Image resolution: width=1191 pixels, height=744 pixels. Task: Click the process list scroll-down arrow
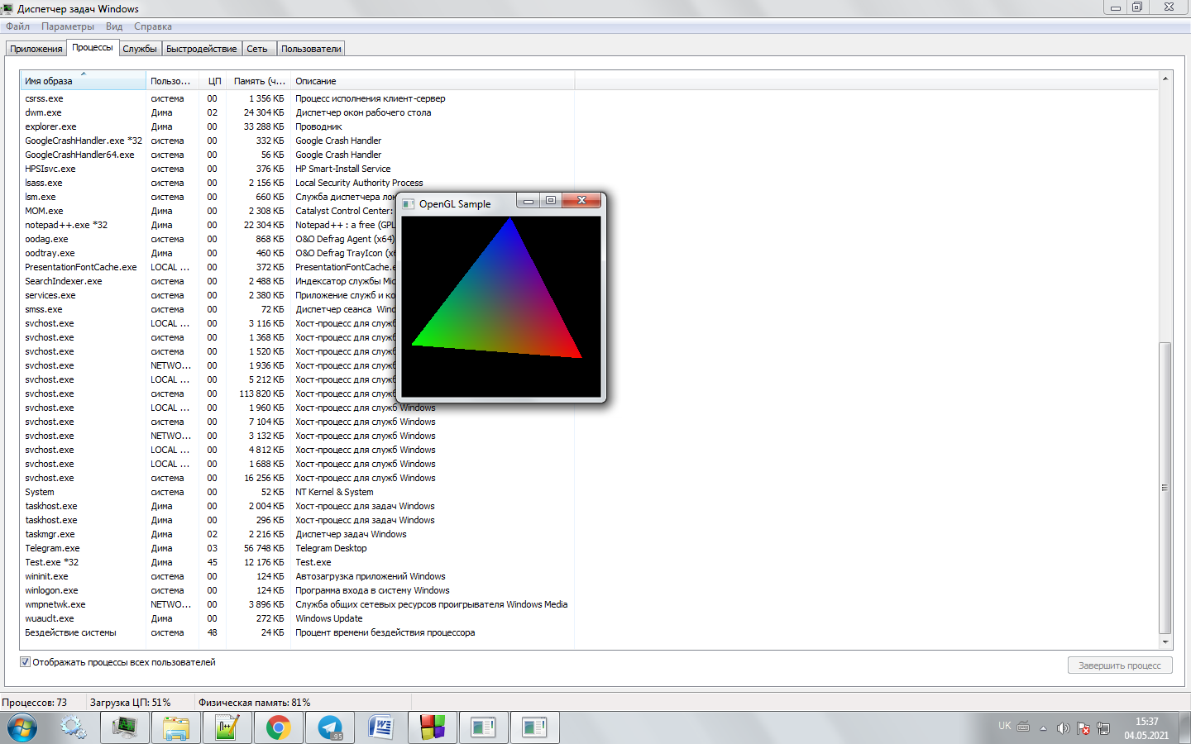pyautogui.click(x=1165, y=641)
